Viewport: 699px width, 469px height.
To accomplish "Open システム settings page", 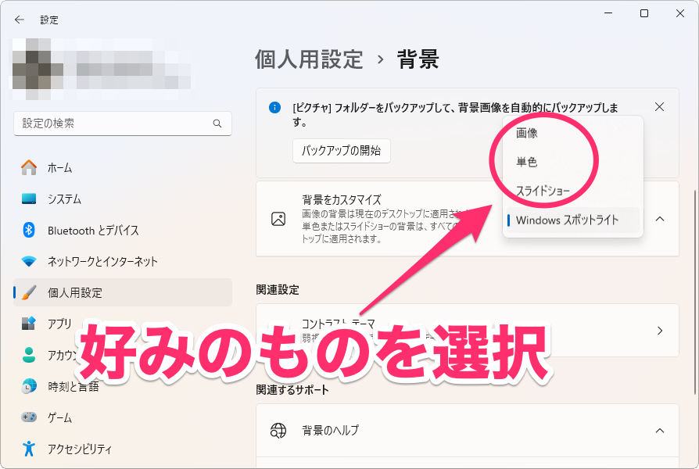I will click(x=123, y=199).
